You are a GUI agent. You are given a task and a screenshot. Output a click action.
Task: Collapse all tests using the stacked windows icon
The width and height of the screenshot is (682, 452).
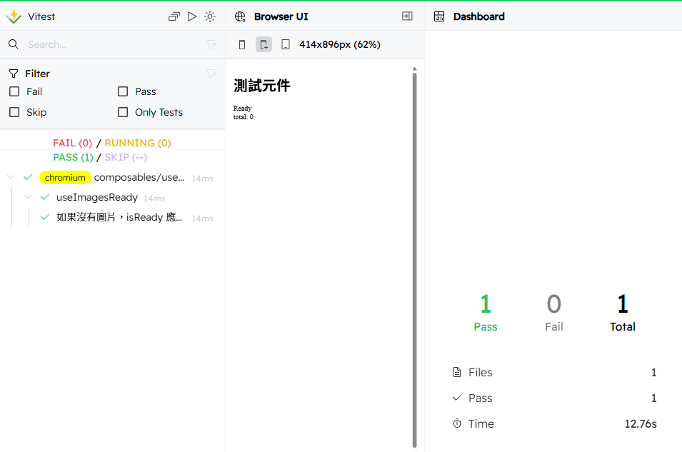[x=174, y=16]
